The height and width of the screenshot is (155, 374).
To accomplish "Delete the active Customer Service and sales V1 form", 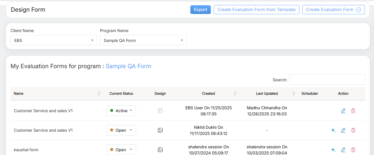I will coord(353,111).
